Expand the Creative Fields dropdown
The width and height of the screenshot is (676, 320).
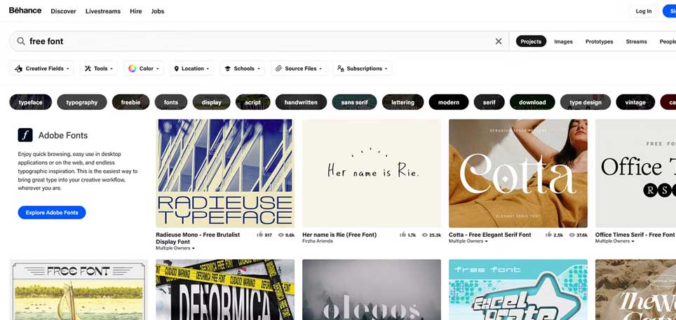click(41, 69)
